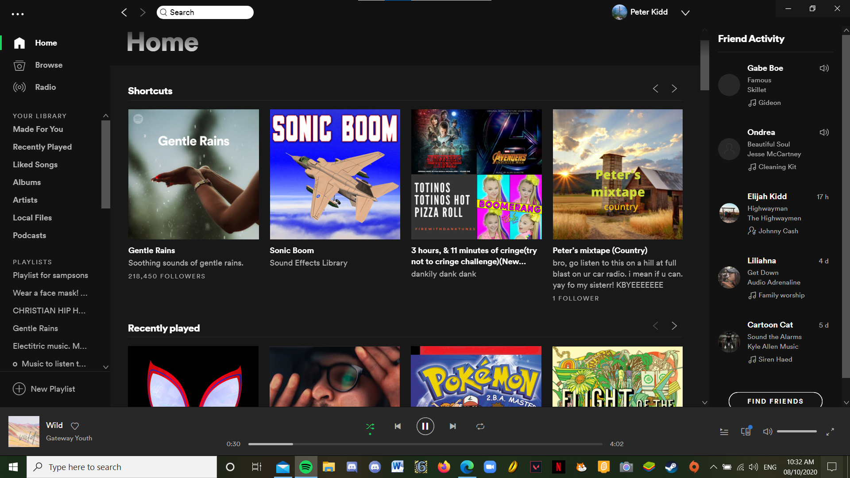Image resolution: width=850 pixels, height=478 pixels.
Task: Open Browse in the sidebar
Action: pyautogui.click(x=49, y=65)
